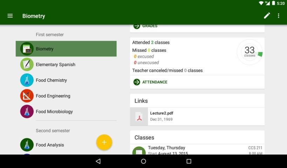287x168 pixels.
Task: Open Food Analysis in second semester
Action: click(x=50, y=145)
